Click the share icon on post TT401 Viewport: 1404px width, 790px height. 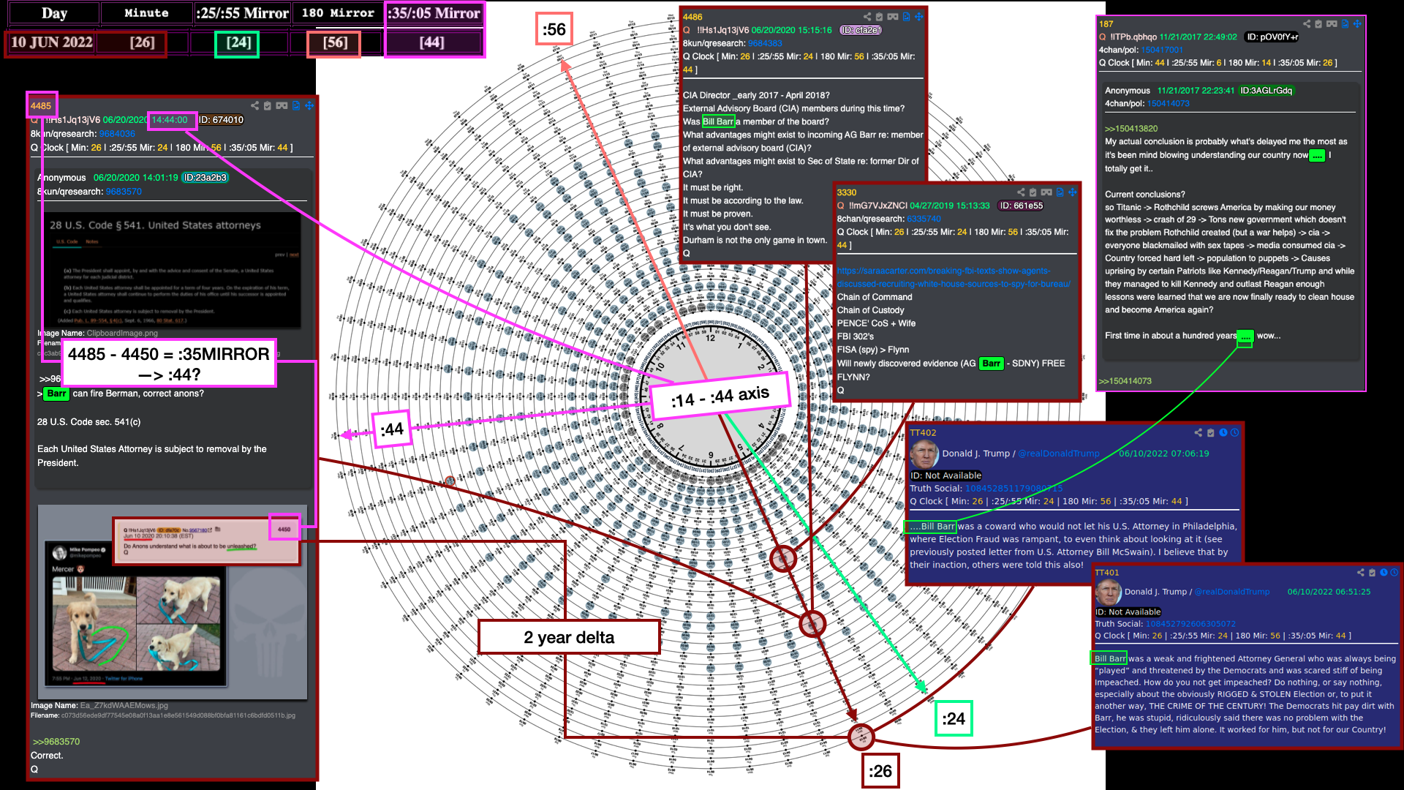point(1360,573)
